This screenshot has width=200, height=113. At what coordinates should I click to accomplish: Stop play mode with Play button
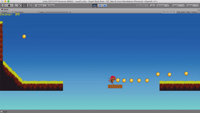point(95,5)
